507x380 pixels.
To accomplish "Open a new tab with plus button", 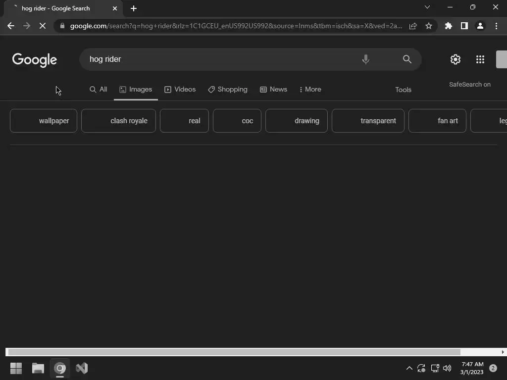I will click(134, 8).
